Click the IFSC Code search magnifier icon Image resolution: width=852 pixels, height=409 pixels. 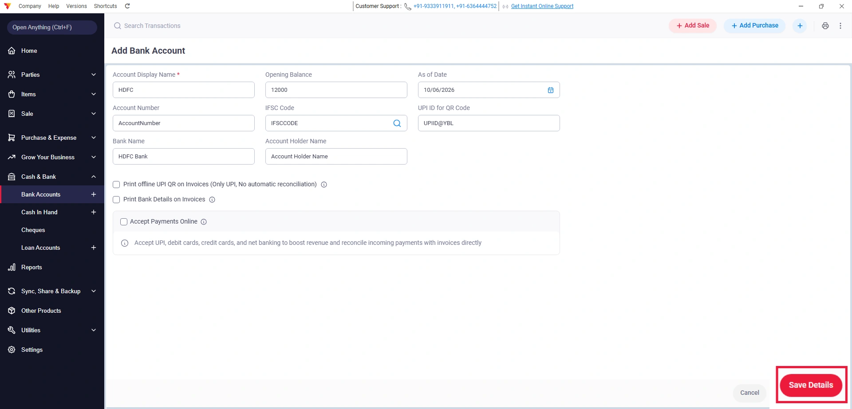click(397, 123)
